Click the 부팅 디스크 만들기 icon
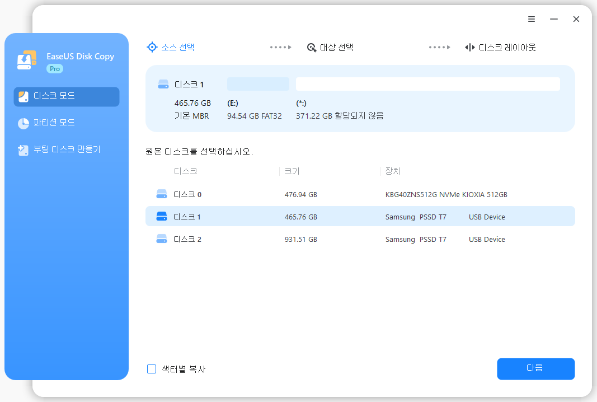 (x=22, y=149)
